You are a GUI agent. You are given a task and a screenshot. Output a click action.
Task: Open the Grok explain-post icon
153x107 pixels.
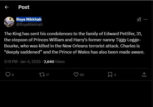[x=139, y=20]
